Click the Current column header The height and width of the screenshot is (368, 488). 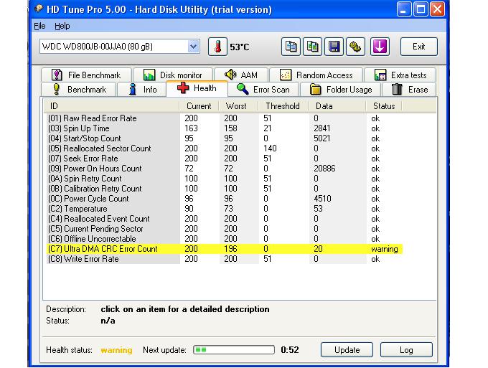click(x=199, y=106)
